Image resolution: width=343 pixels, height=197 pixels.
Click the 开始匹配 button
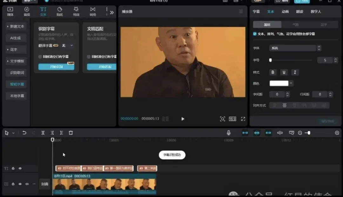click(102, 67)
